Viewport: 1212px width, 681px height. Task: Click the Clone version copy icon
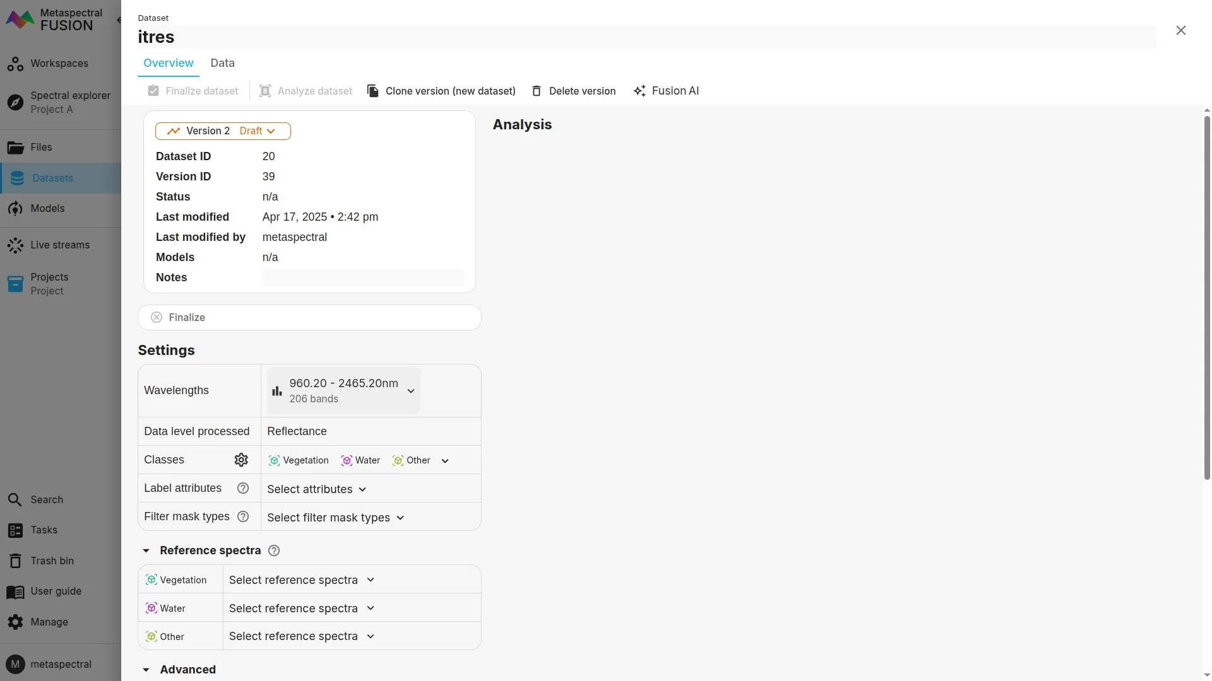tap(373, 91)
